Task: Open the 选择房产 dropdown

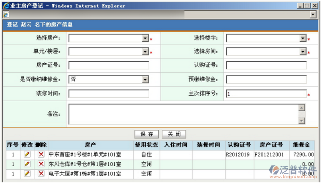Action: coord(145,38)
